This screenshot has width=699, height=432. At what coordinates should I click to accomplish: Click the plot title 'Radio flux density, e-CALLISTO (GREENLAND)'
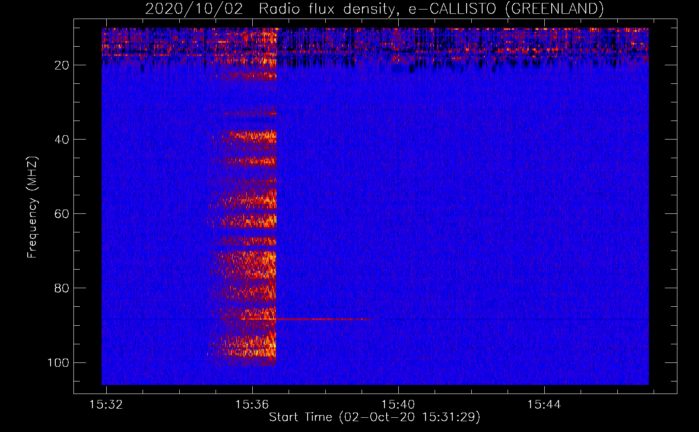[x=431, y=9]
